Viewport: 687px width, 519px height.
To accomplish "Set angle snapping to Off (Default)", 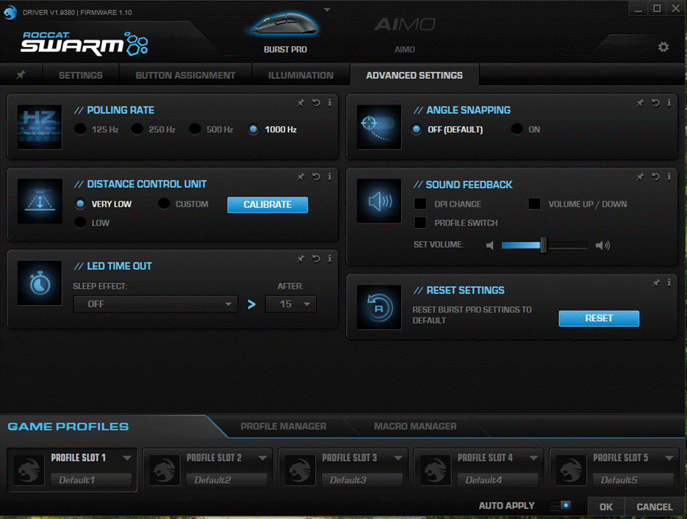I will tap(417, 129).
